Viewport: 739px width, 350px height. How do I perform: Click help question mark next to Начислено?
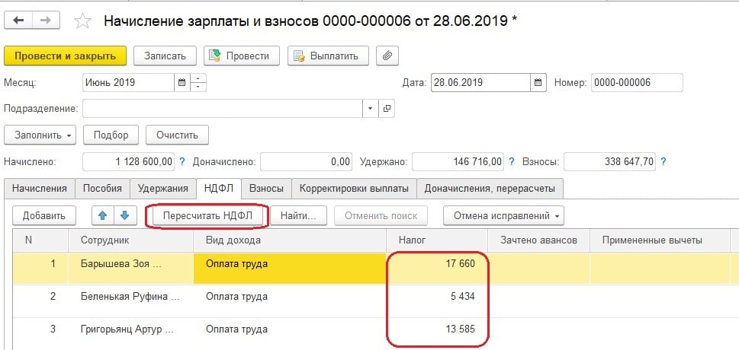pos(184,161)
